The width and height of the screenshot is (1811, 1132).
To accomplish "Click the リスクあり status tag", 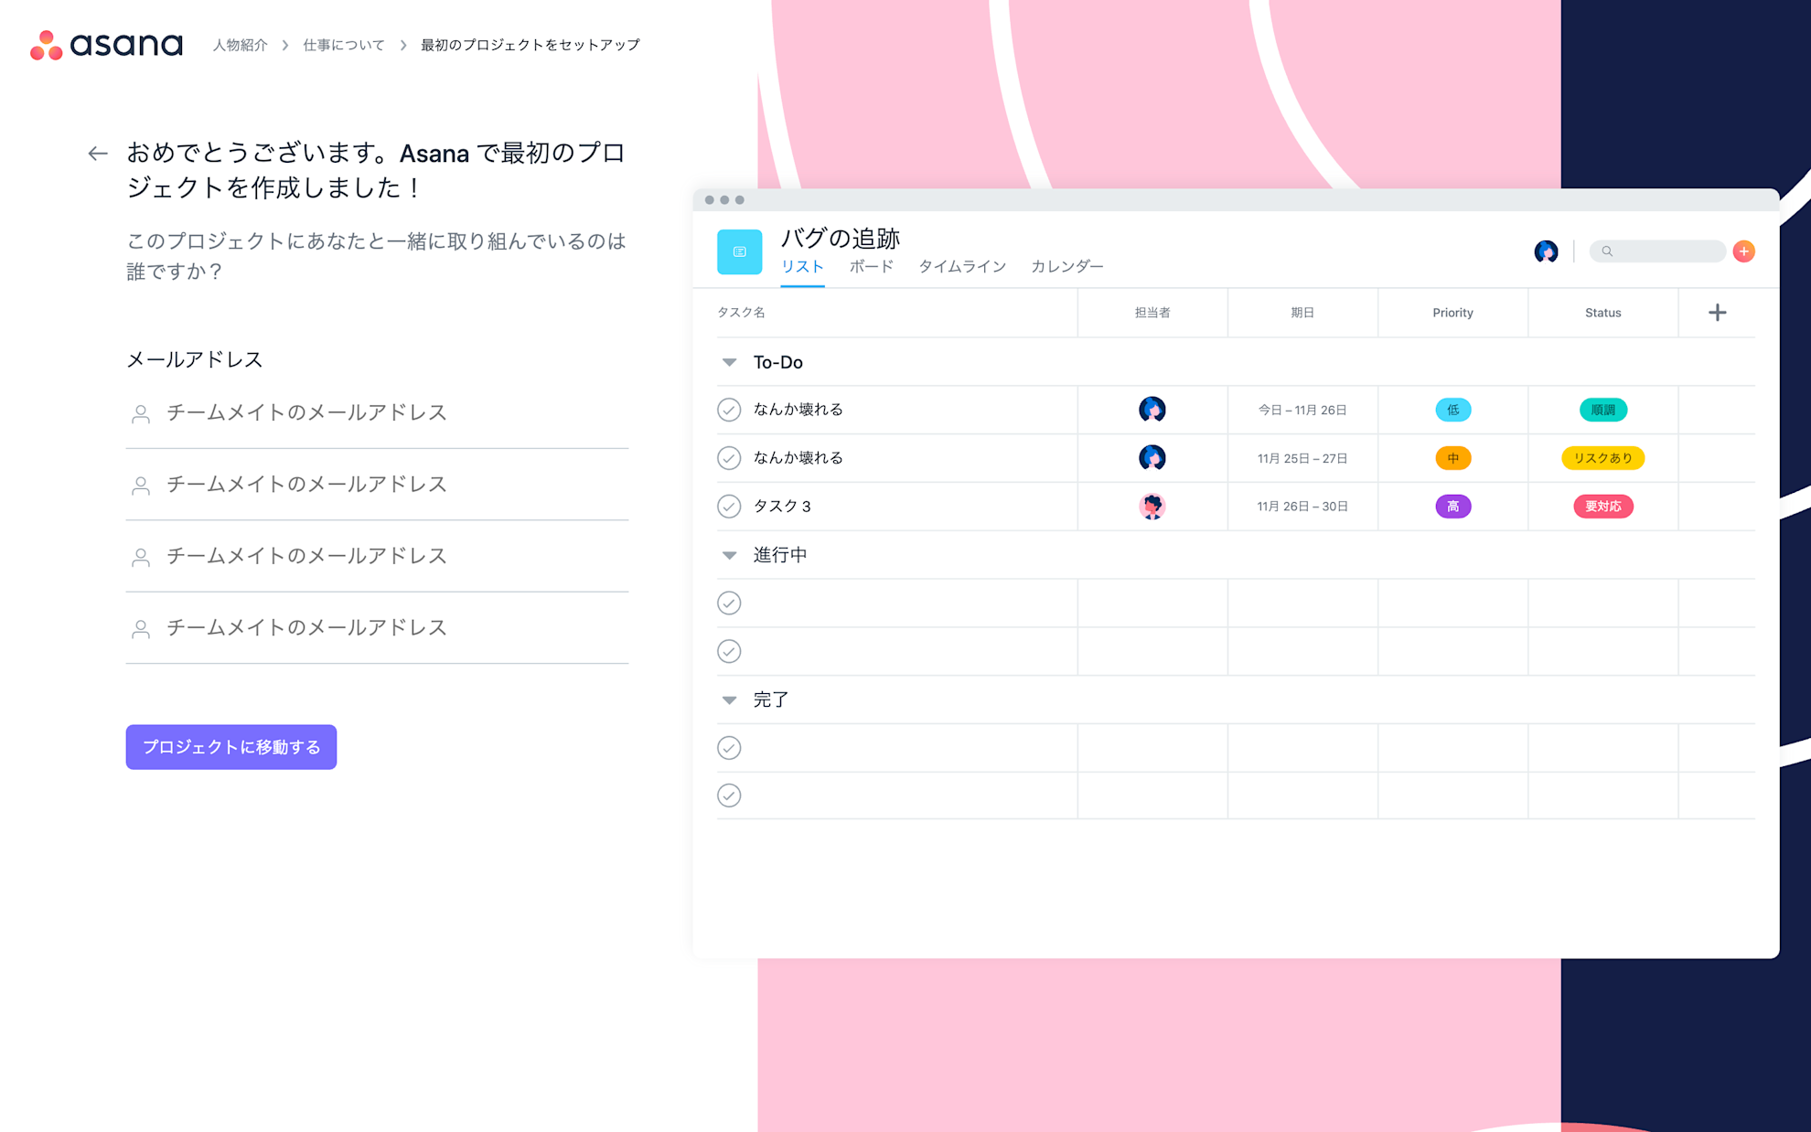I will tap(1602, 458).
